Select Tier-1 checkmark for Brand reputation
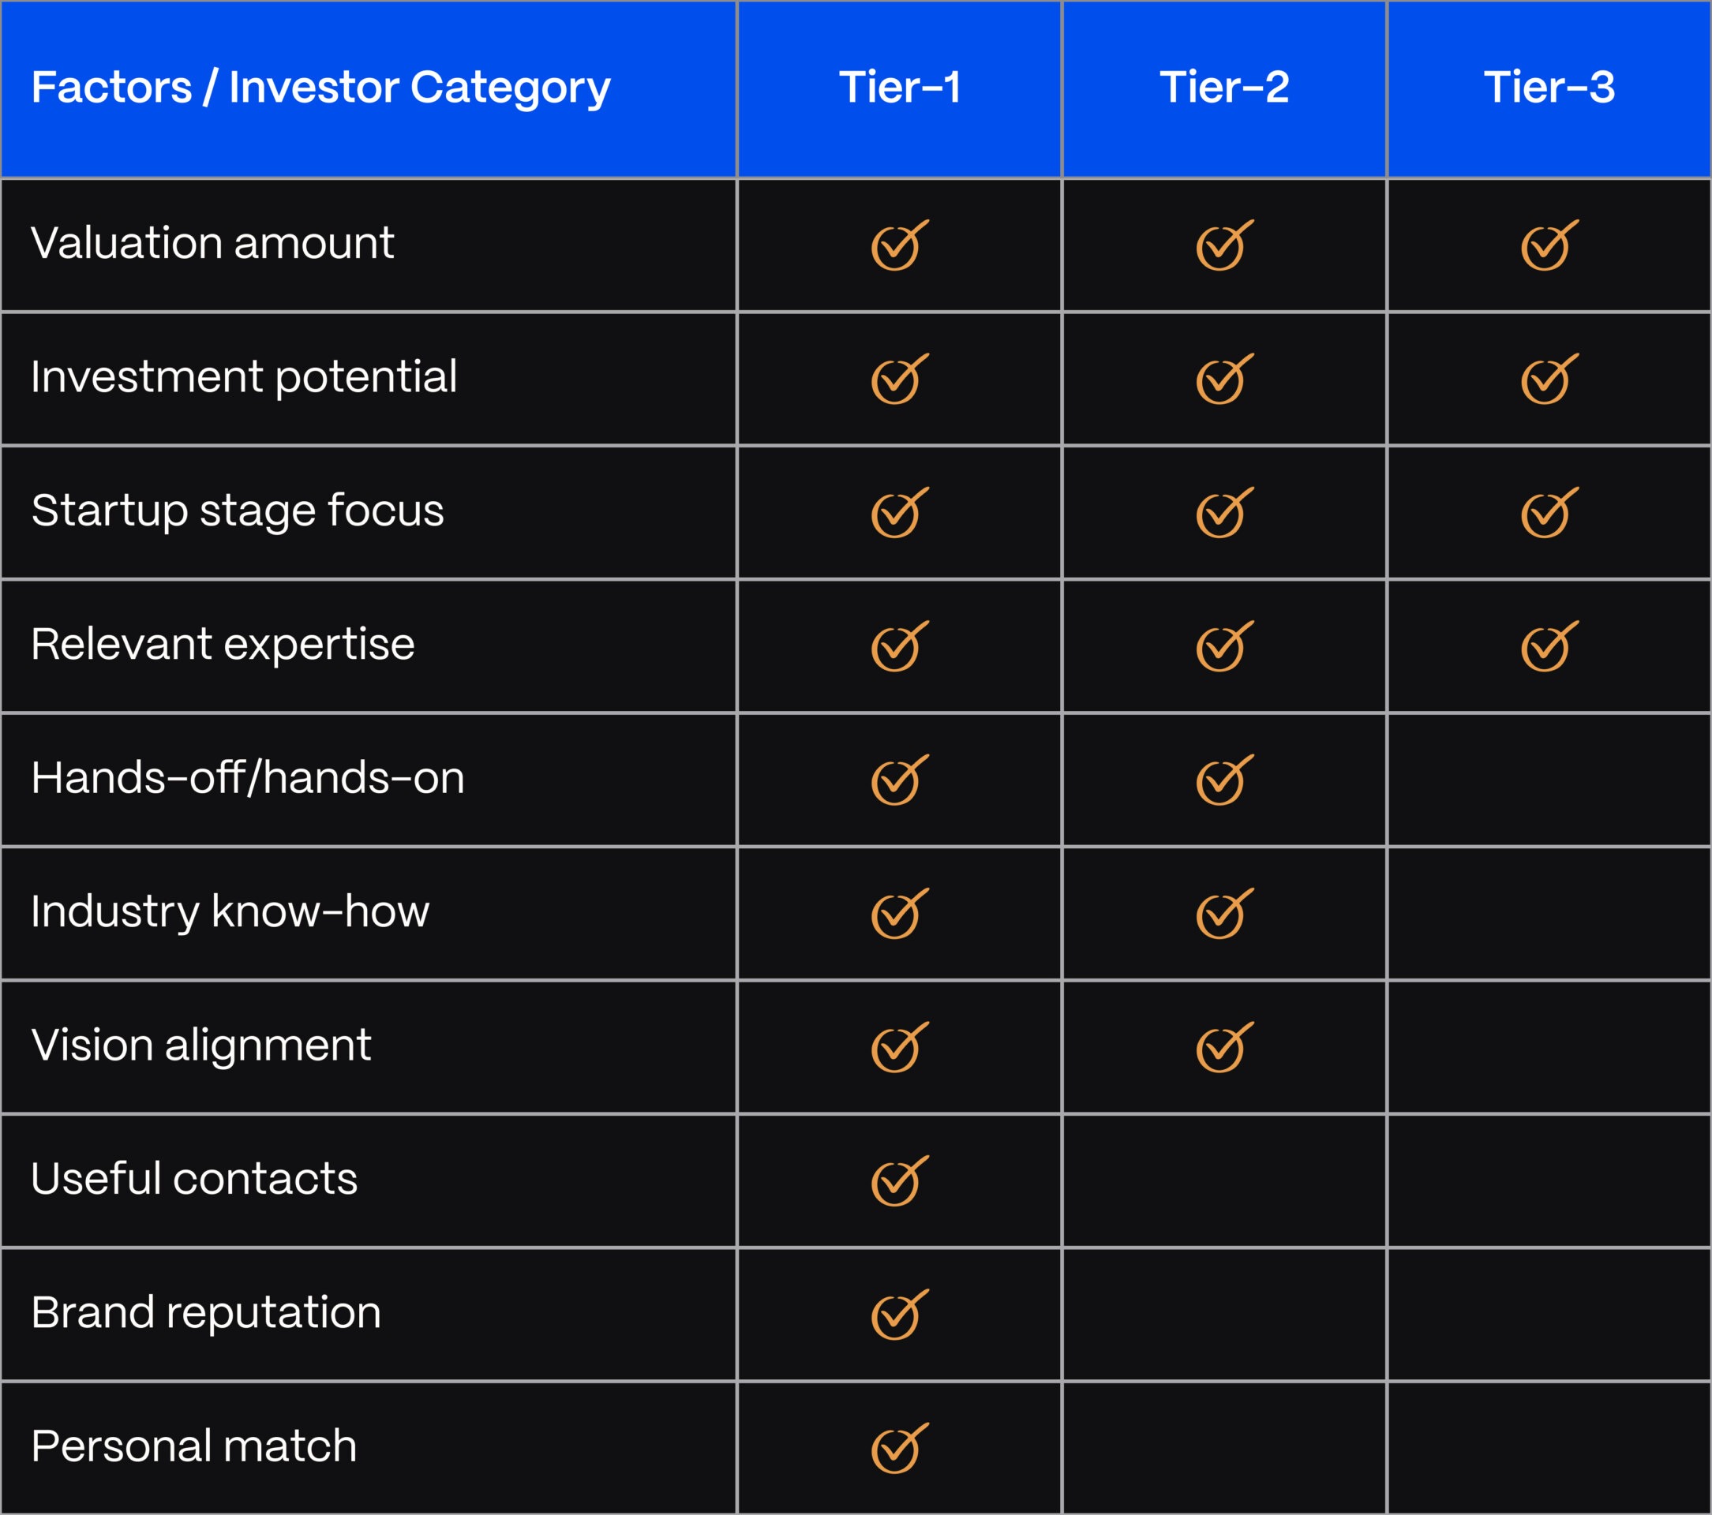The height and width of the screenshot is (1515, 1712). tap(900, 1314)
